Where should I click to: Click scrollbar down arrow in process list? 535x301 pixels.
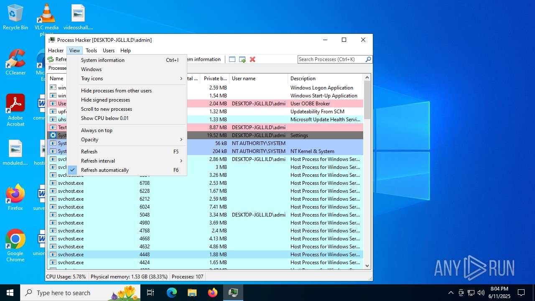coord(367,265)
